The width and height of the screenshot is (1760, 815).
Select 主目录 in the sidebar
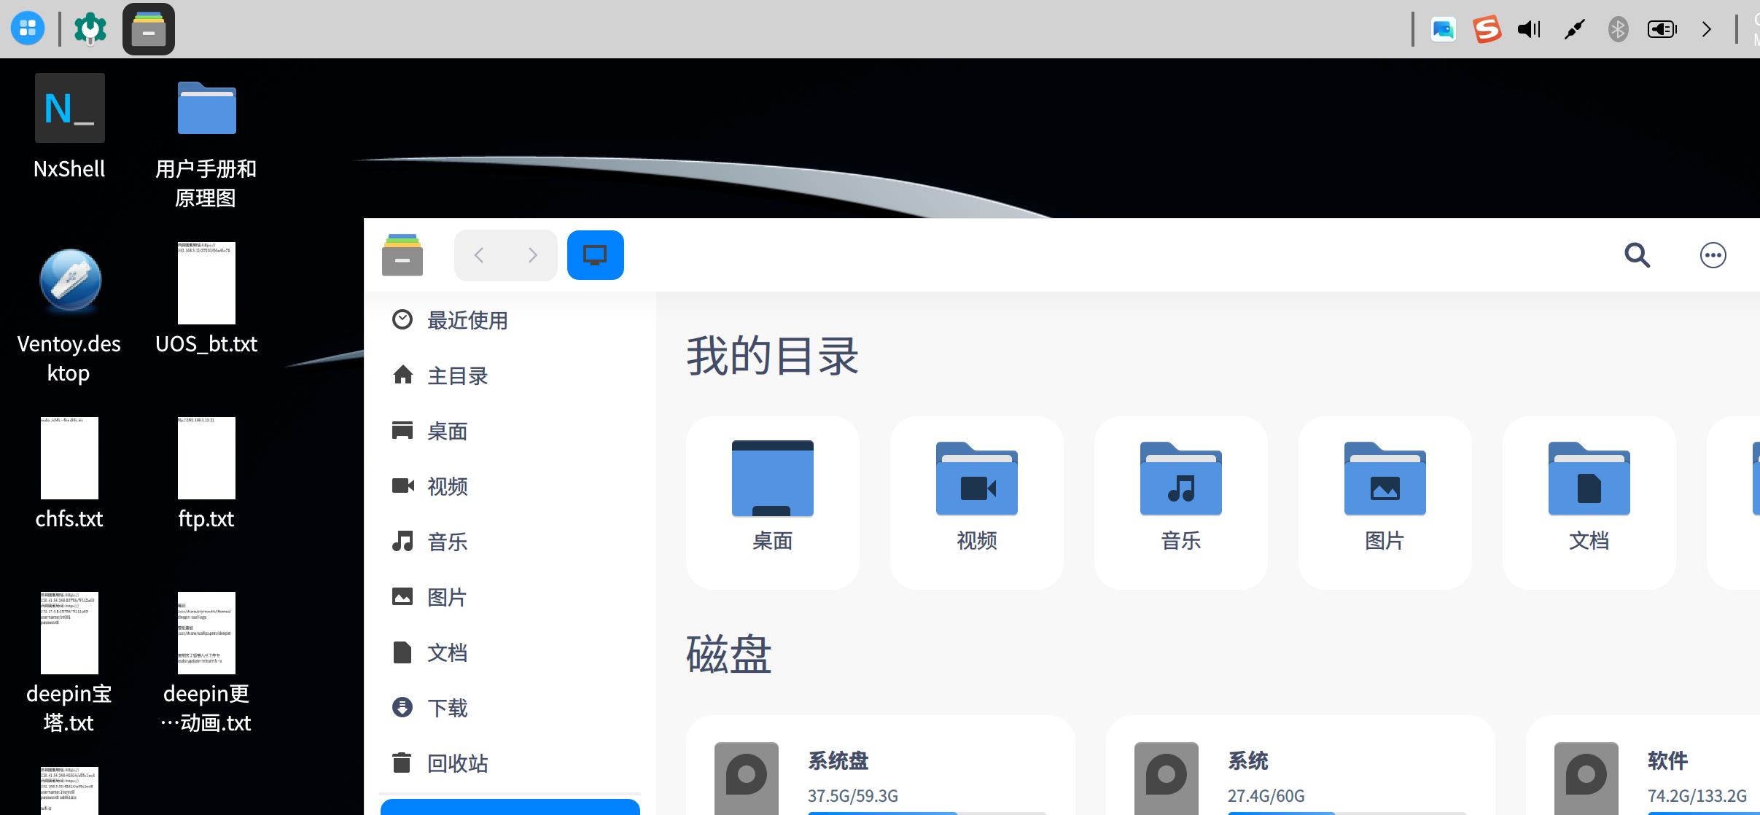456,375
